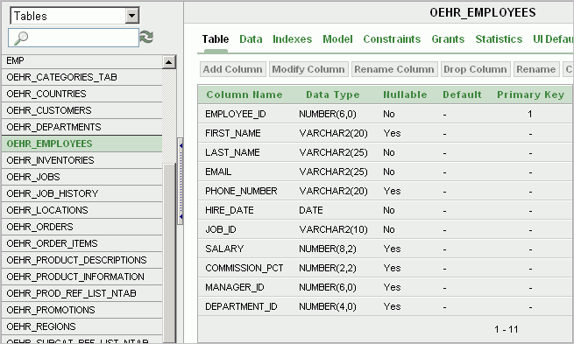Select OEHR_PRODUCT_INFORMATION from the list
Image resolution: width=574 pixels, height=344 pixels.
point(81,277)
